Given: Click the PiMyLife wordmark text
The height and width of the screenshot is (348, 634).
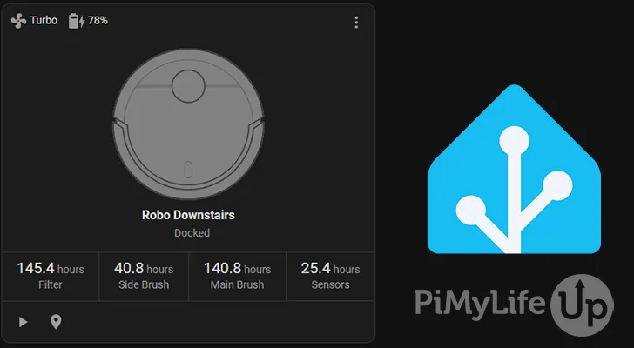Looking at the screenshot, I should click(482, 304).
